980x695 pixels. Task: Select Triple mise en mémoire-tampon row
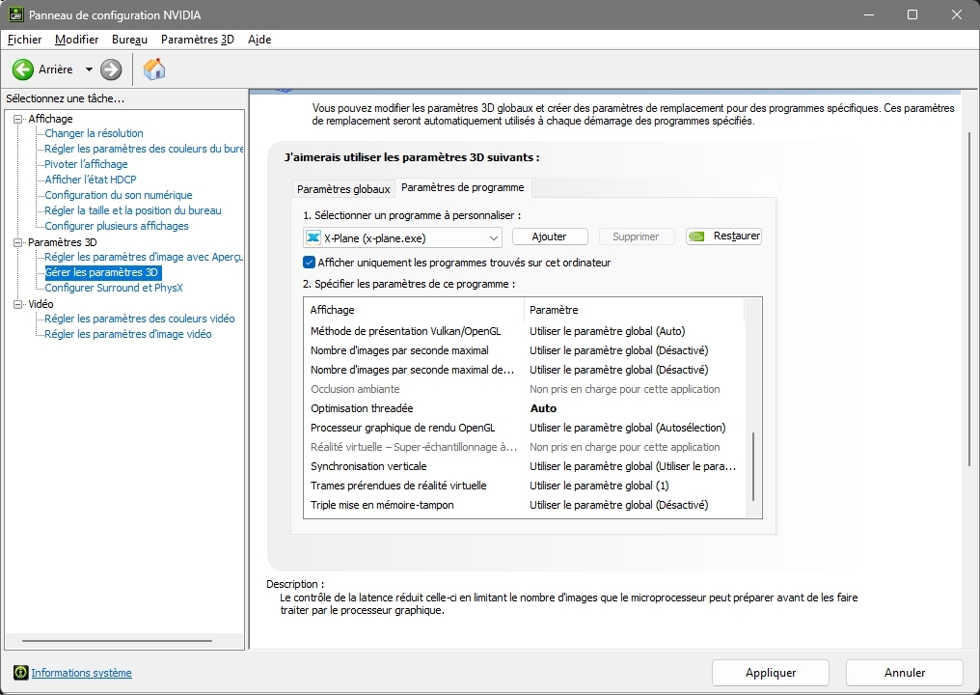pos(525,506)
